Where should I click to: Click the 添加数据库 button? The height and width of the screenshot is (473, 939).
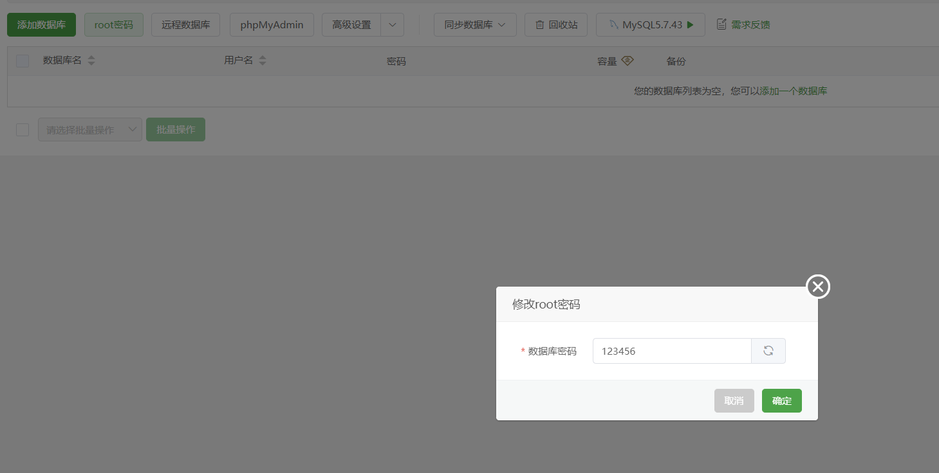tap(41, 25)
